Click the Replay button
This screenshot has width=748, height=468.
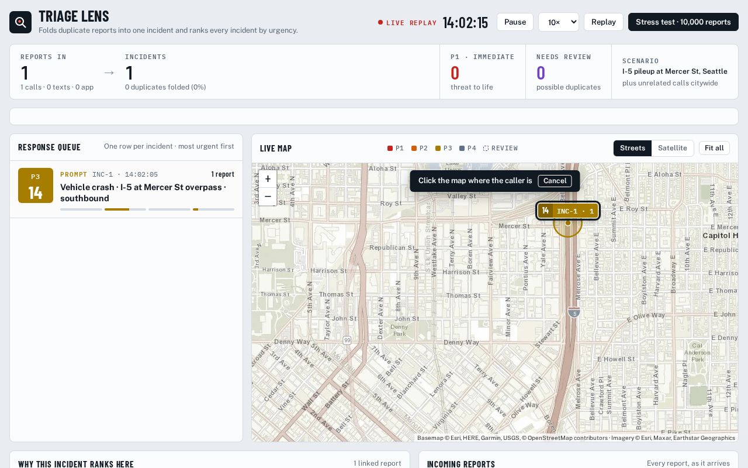(604, 22)
